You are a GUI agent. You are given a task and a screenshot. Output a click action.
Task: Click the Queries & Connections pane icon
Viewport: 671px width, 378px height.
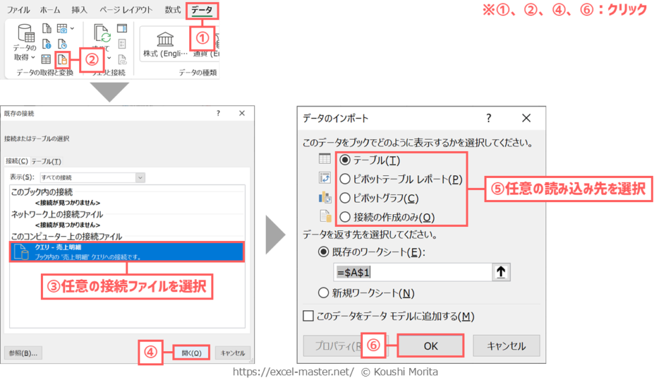(121, 28)
